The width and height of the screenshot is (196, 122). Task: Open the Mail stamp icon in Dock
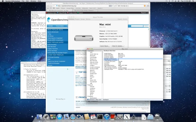tap(66, 117)
